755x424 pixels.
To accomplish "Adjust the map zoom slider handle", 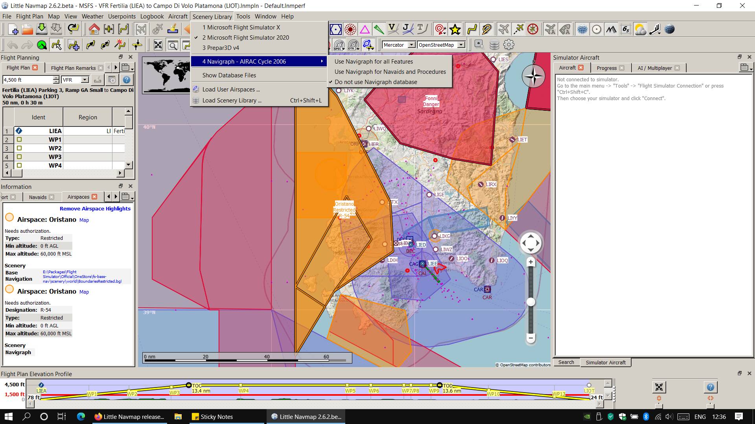I will click(x=530, y=302).
